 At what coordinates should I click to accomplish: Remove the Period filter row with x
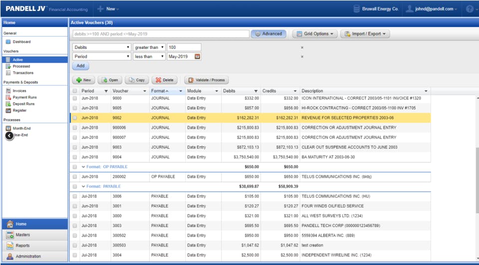coord(302,57)
